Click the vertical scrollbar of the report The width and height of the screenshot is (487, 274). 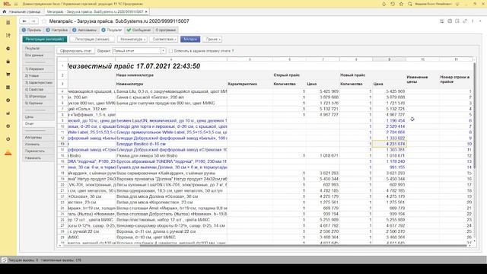pos(474,115)
